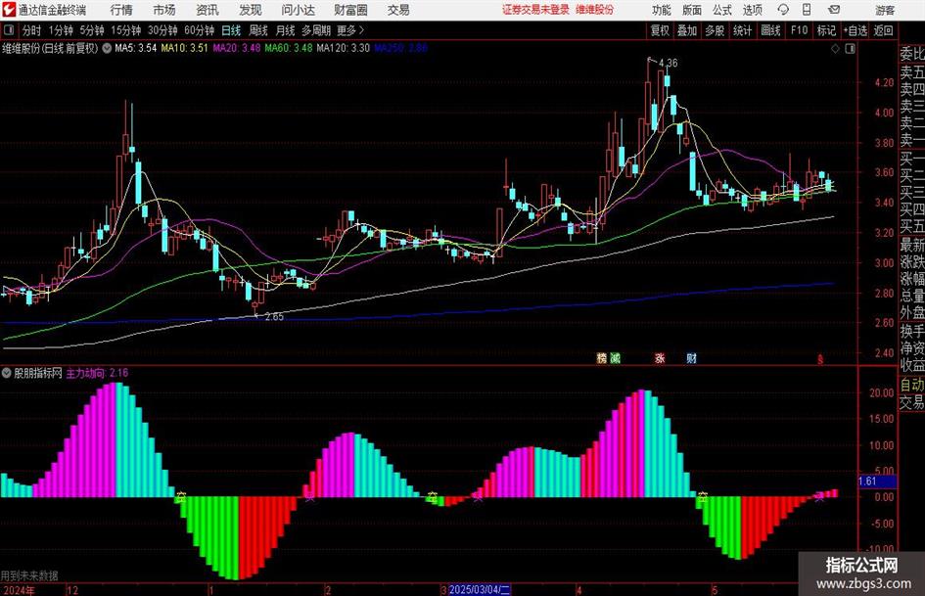Switch to 5分钟 period tab
Screen dimensions: 925x596
tap(92, 30)
